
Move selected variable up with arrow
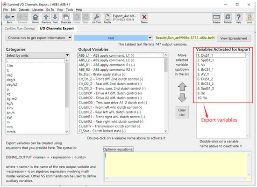[x=182, y=87]
